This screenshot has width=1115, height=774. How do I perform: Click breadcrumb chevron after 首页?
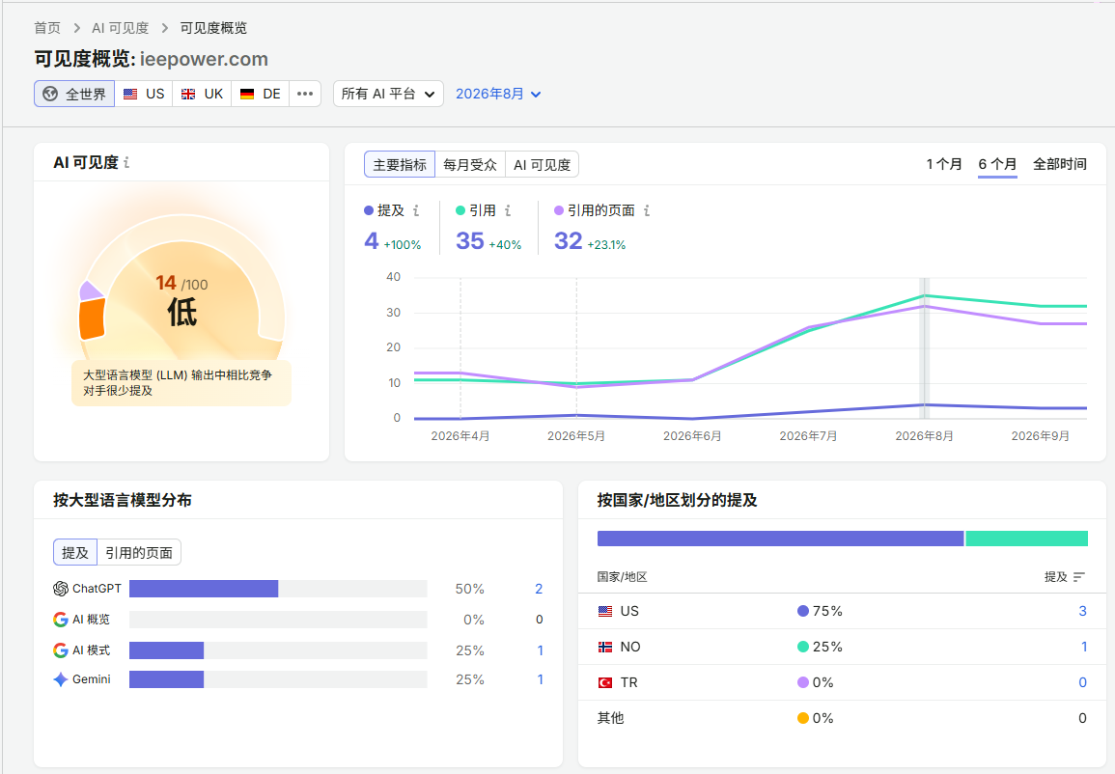pyautogui.click(x=77, y=28)
